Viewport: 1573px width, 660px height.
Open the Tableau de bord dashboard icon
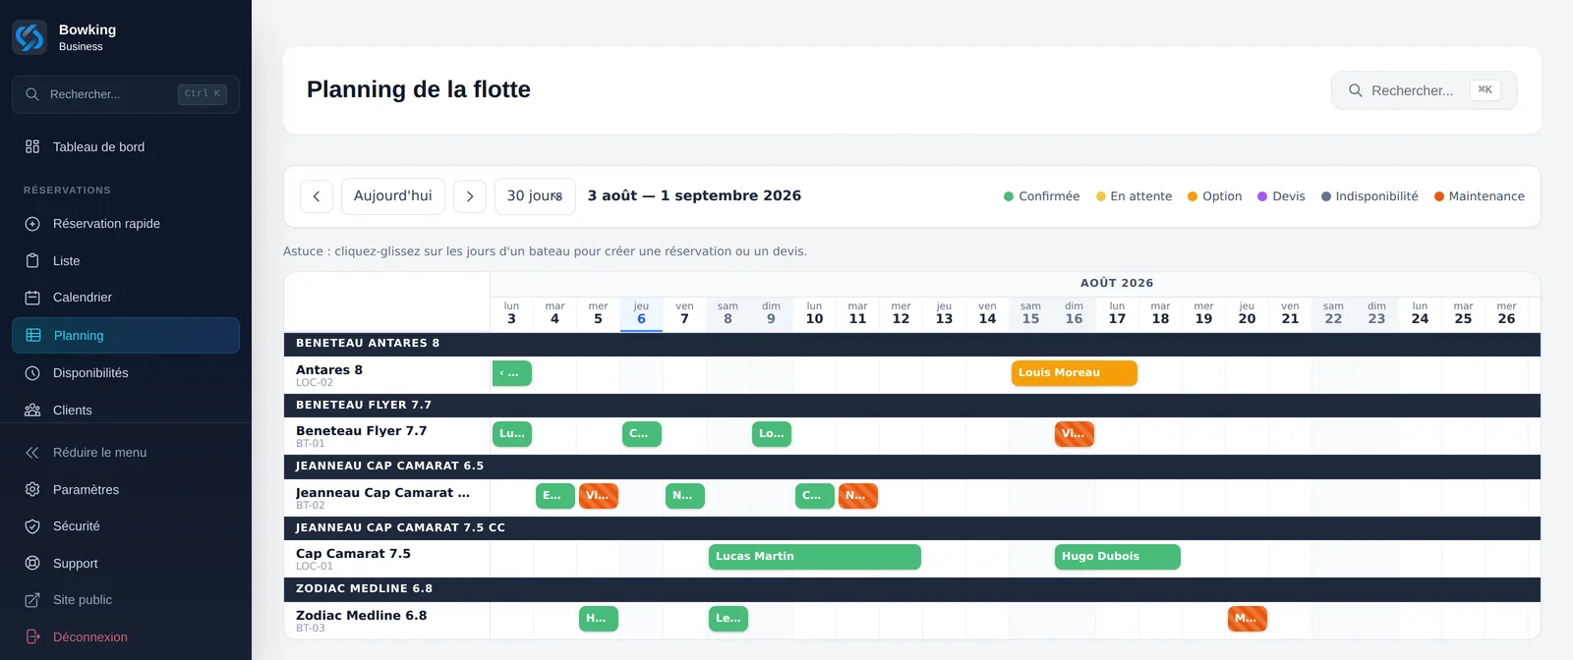tap(32, 146)
